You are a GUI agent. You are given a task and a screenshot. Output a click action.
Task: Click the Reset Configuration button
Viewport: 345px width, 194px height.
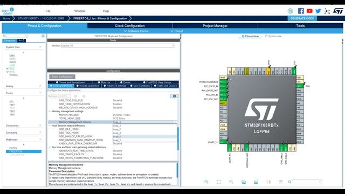[63, 77]
